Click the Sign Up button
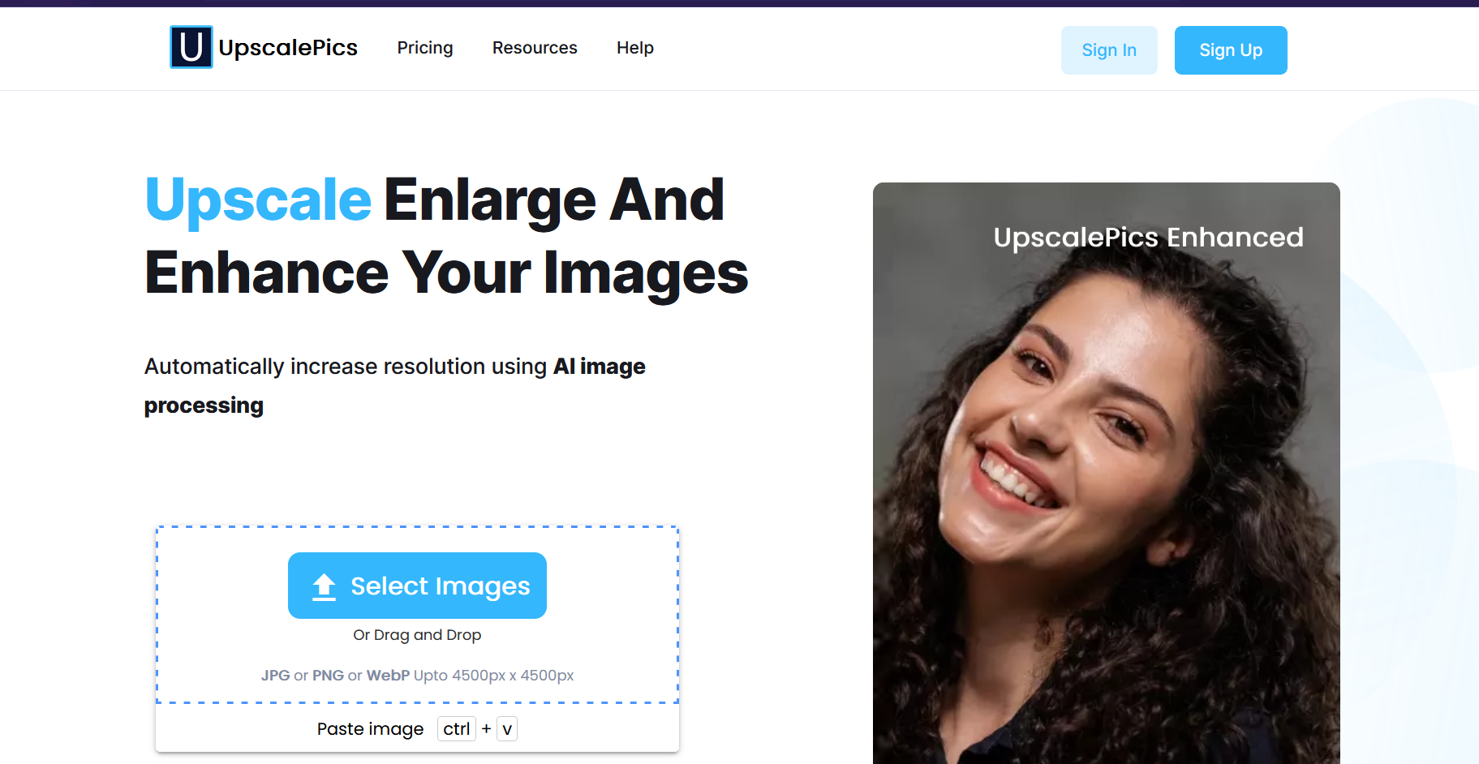 click(1231, 50)
